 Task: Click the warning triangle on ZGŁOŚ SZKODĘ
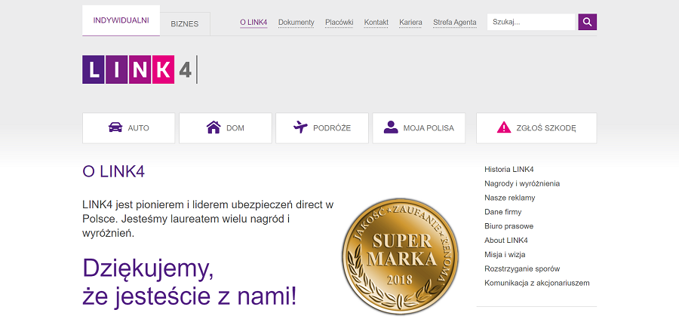[x=504, y=127]
